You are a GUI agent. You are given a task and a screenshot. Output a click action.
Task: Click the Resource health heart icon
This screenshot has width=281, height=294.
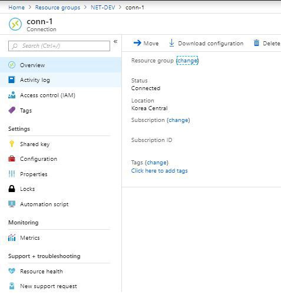click(x=12, y=271)
